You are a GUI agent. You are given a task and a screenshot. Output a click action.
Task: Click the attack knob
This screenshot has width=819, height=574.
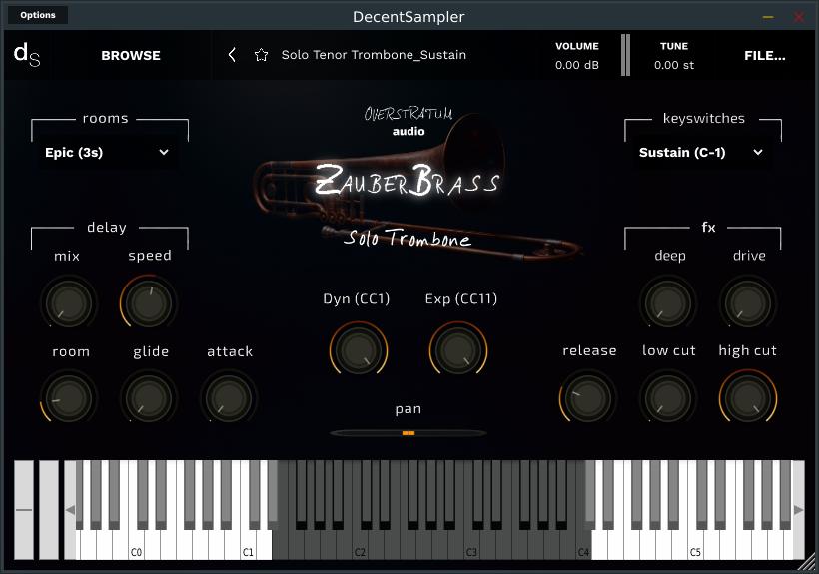[229, 398]
